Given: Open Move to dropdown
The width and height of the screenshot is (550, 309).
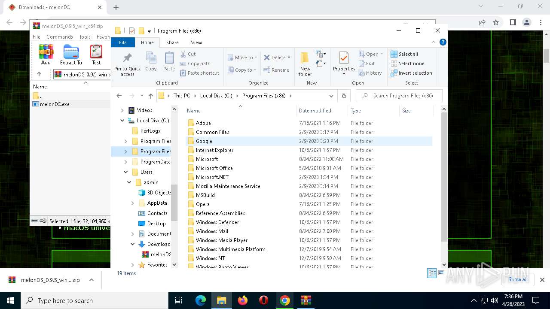Looking at the screenshot, I should [243, 58].
